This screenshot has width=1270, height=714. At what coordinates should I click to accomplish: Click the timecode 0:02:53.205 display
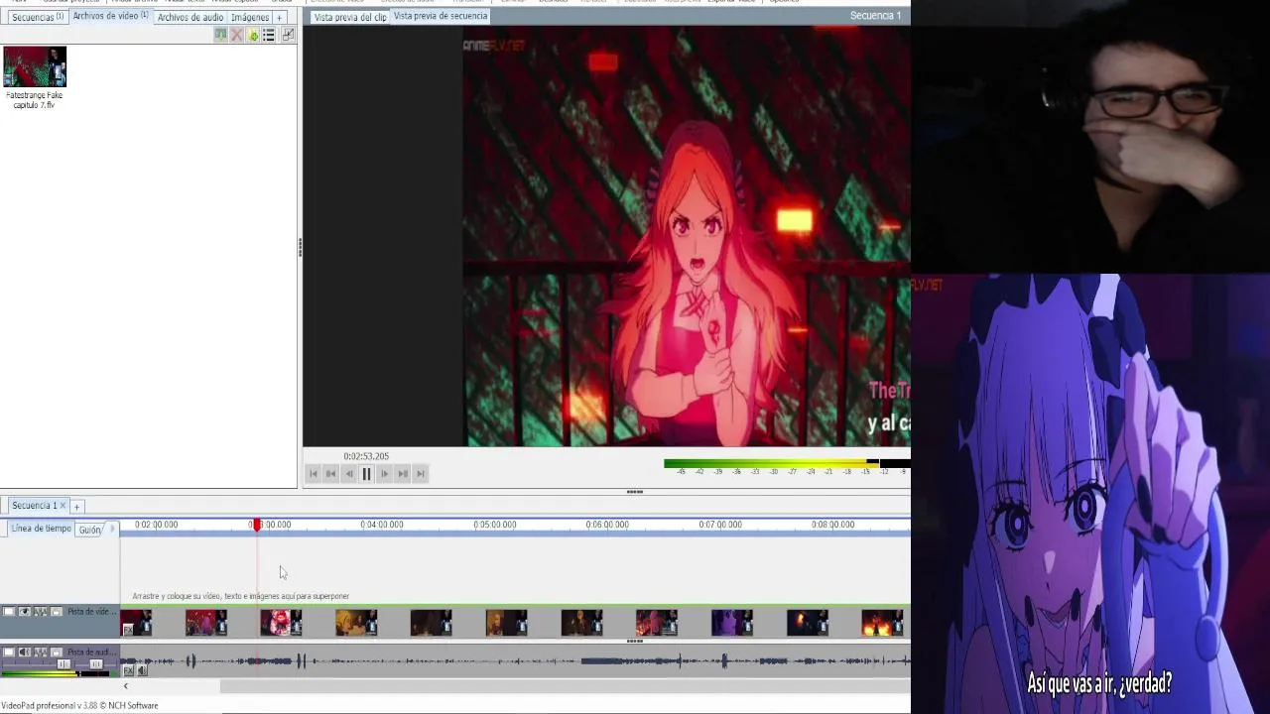pos(366,456)
